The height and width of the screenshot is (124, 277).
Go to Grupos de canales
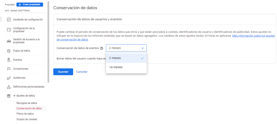tap(27, 119)
